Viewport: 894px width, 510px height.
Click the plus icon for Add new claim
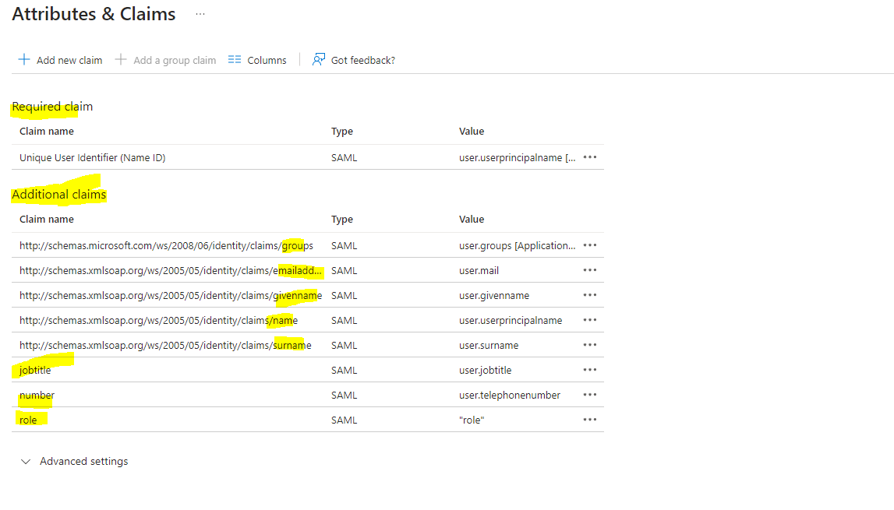24,59
